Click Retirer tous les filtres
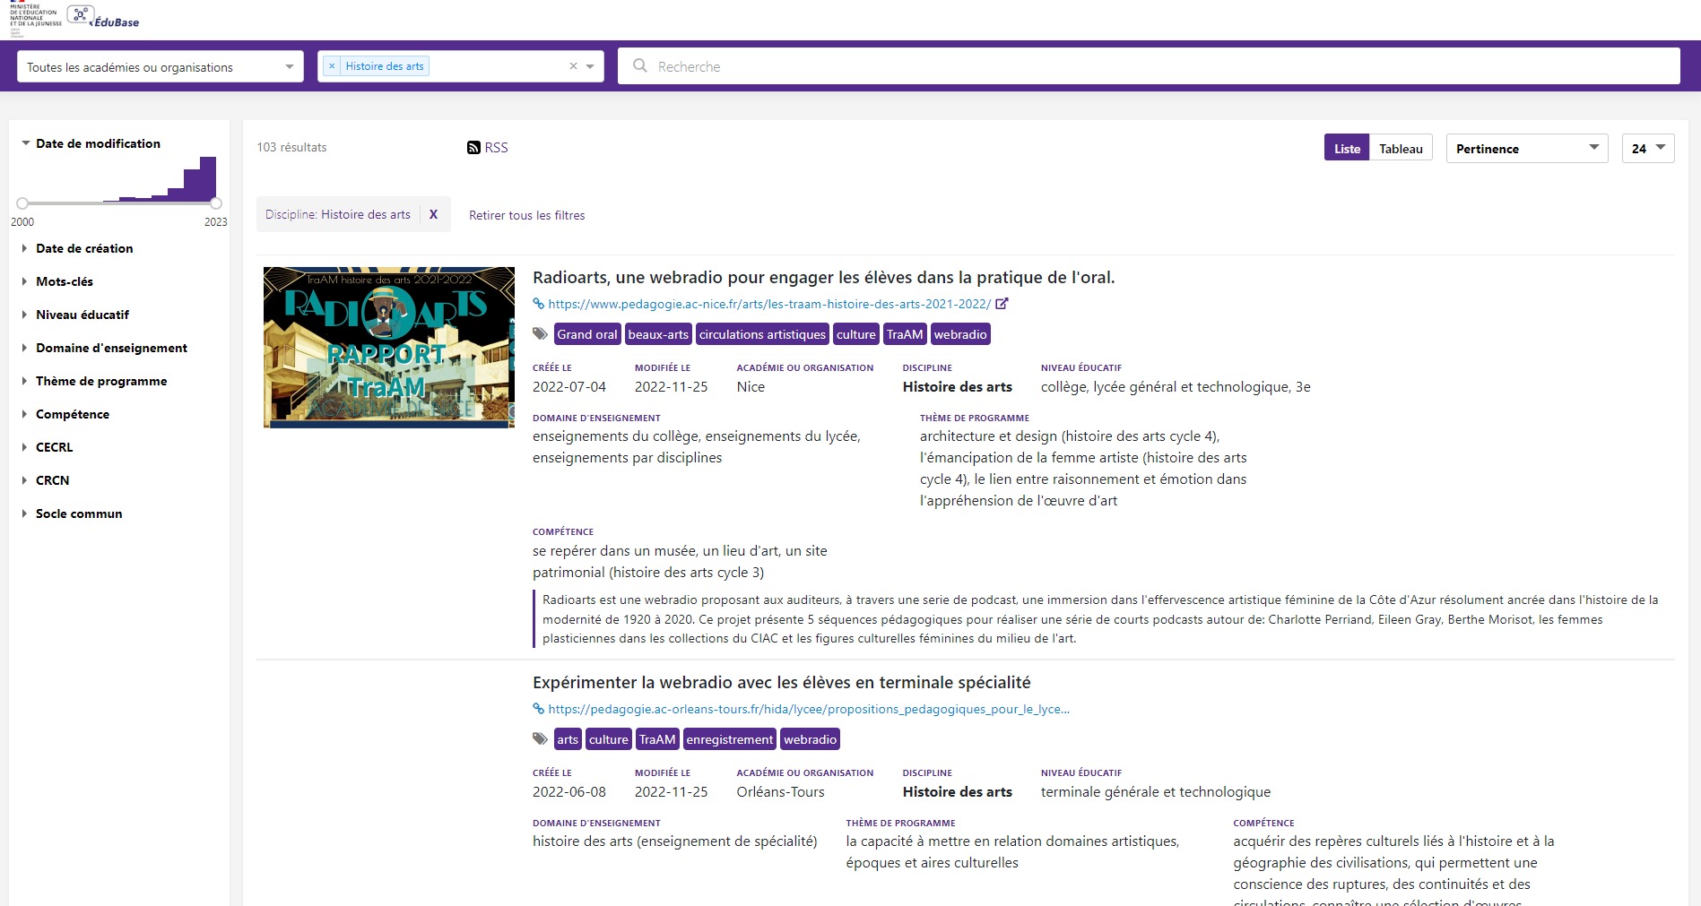This screenshot has width=1701, height=906. pyautogui.click(x=527, y=215)
